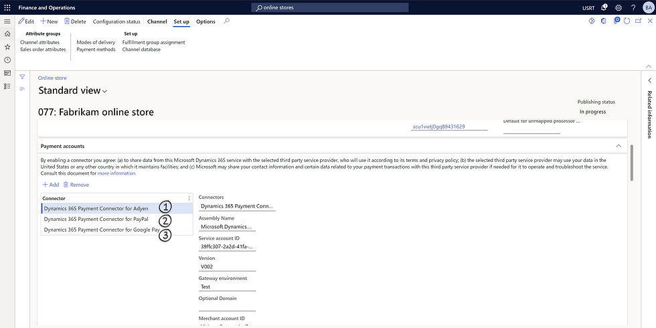This screenshot has width=656, height=328.
Task: Open Channel attributes
Action: point(39,42)
